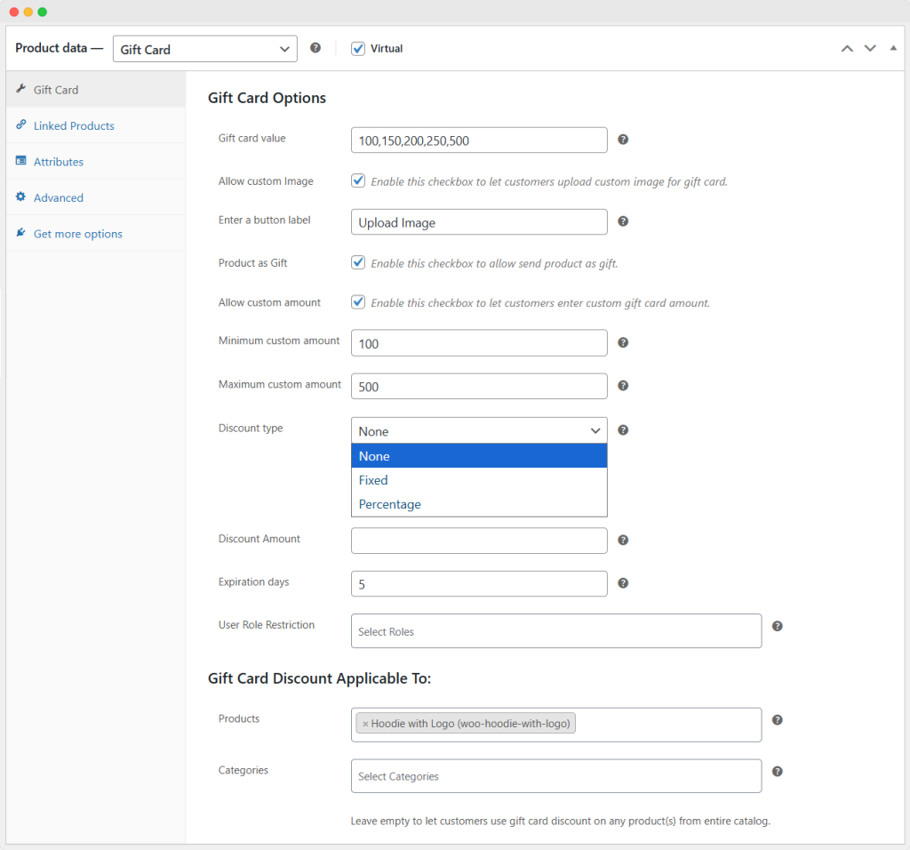Disable the Product as Gift checkbox
The width and height of the screenshot is (910, 850).
(x=358, y=262)
